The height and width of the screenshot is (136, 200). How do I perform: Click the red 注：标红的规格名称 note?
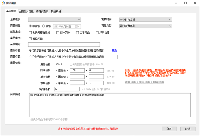click(x=88, y=129)
